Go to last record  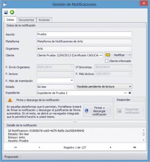pos(135,147)
